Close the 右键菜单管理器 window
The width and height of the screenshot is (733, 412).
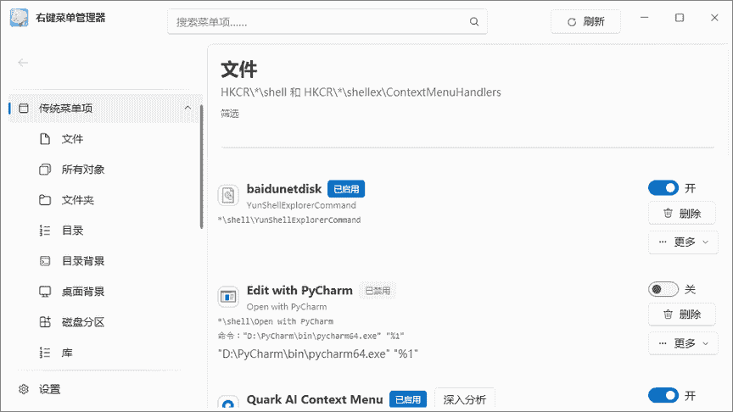pos(714,18)
